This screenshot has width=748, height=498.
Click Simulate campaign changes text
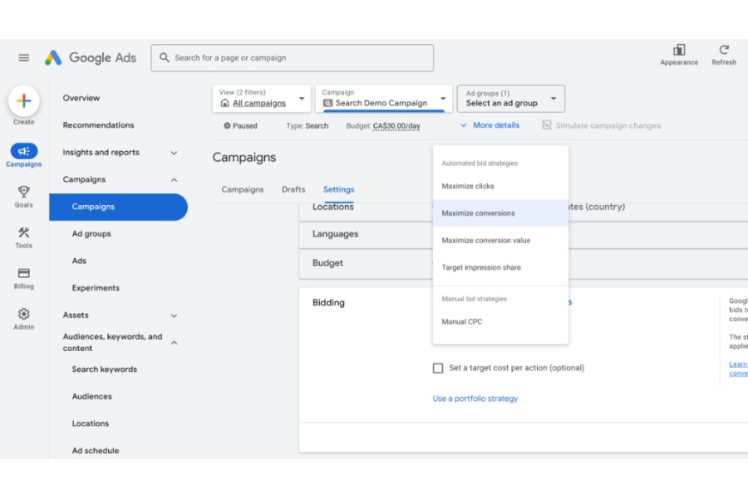pos(608,126)
